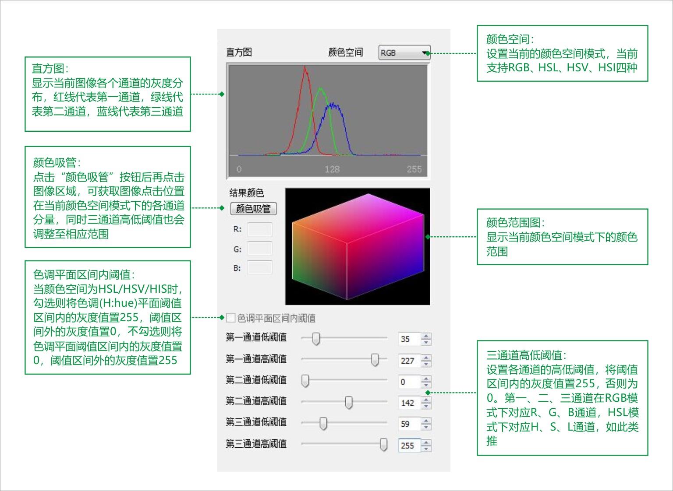Increase 第二通道低阈值 with the up arrow
Image resolution: width=673 pixels, height=491 pixels.
click(426, 379)
